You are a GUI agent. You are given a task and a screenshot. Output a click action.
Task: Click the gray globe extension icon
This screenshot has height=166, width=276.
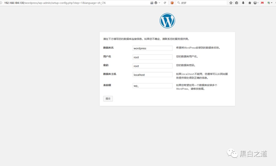(255, 3)
